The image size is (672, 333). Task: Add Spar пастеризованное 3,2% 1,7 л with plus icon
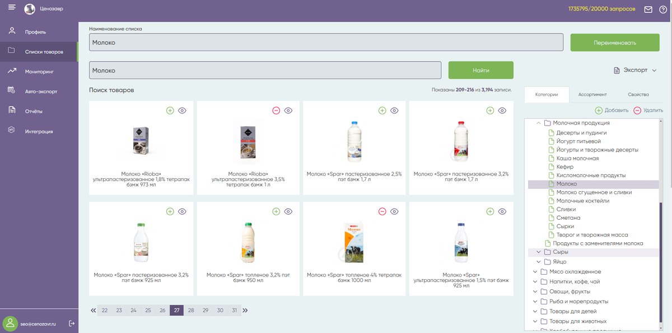coord(490,110)
